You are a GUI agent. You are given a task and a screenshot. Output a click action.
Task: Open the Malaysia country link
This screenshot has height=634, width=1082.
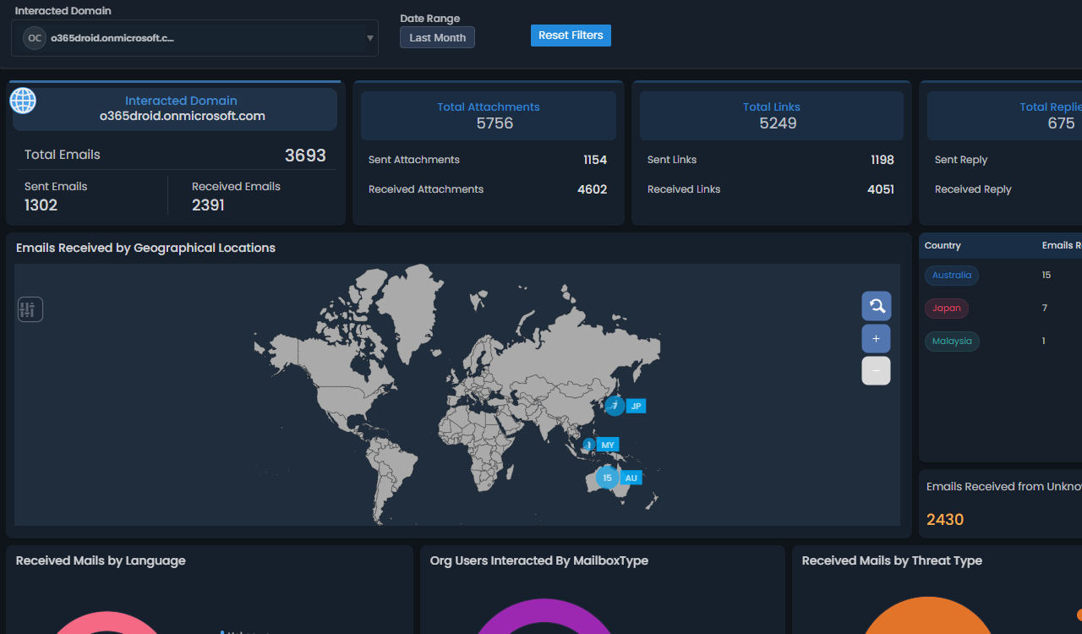coord(952,341)
